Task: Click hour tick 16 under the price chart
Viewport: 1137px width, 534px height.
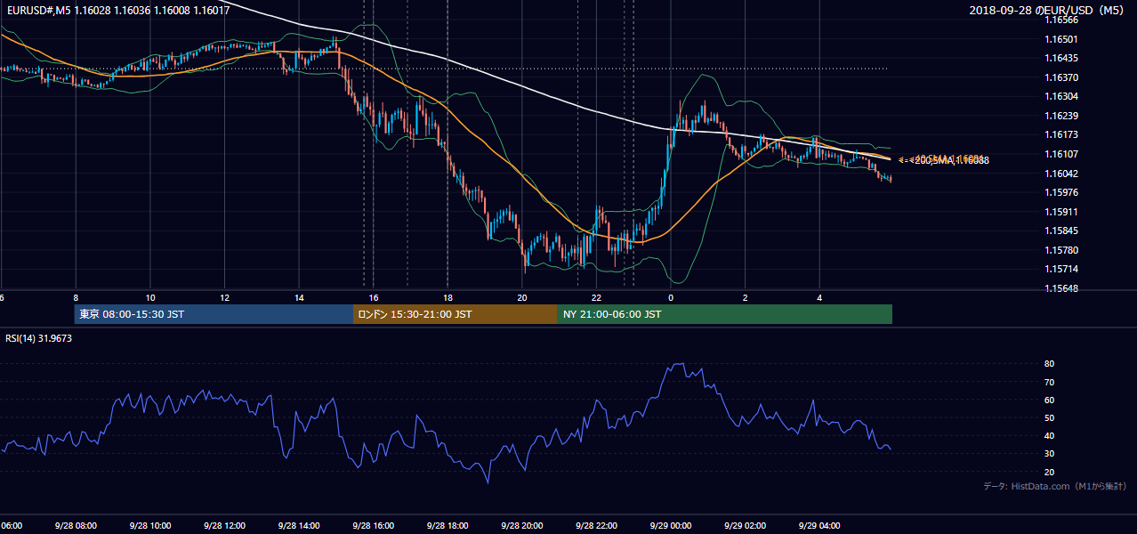Action: (373, 298)
